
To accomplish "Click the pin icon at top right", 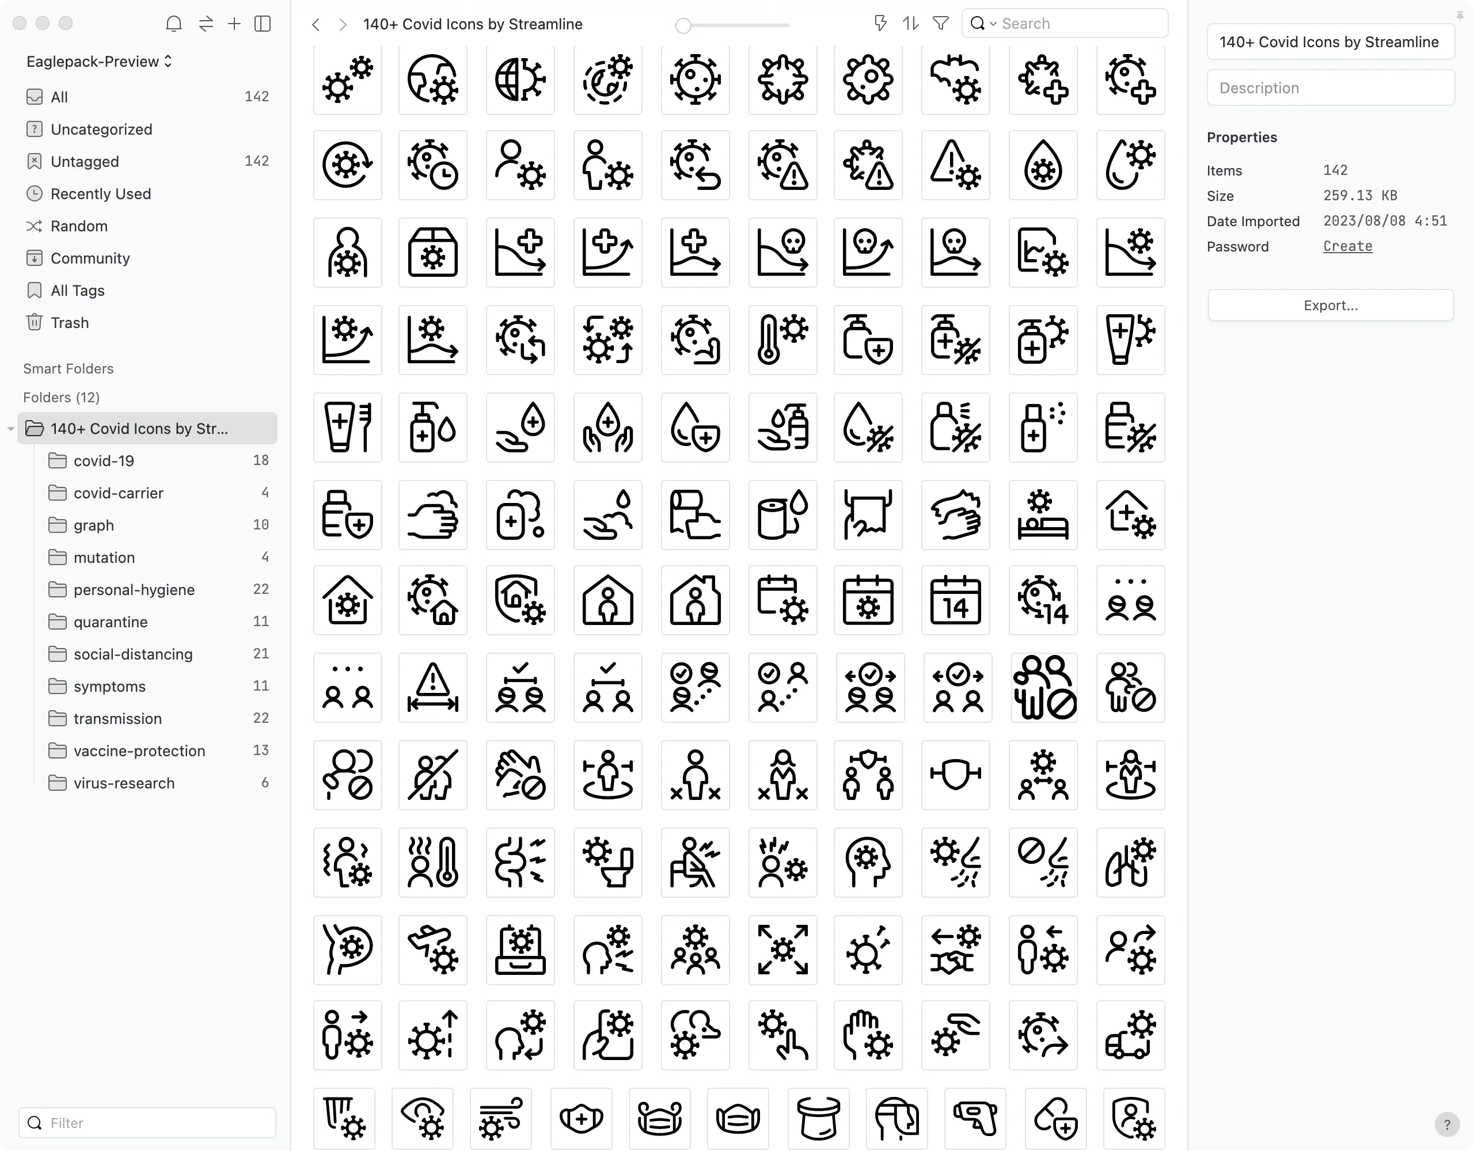I will [x=1460, y=16].
